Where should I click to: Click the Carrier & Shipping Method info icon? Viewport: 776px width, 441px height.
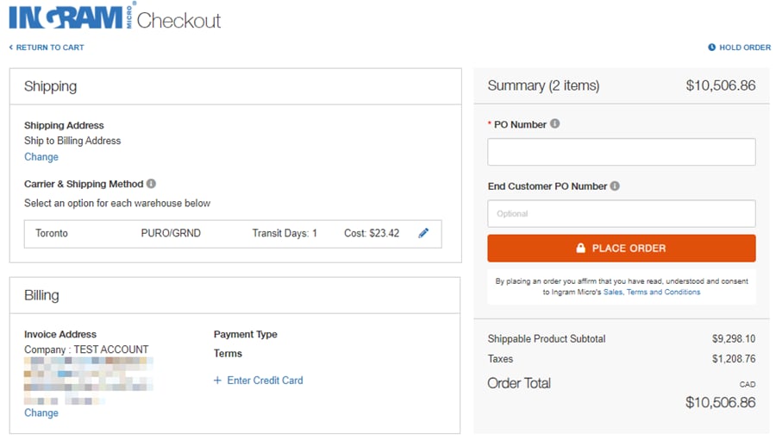(152, 184)
